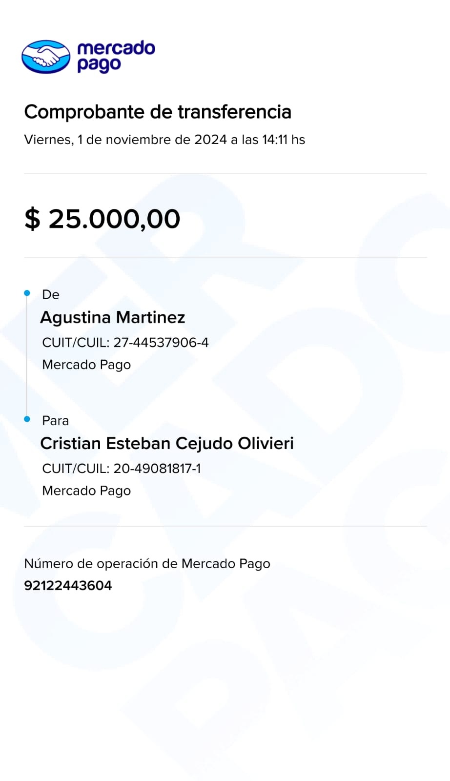The height and width of the screenshot is (781, 450).
Task: Click the vertical line connecting De and Para
Action: click(27, 356)
